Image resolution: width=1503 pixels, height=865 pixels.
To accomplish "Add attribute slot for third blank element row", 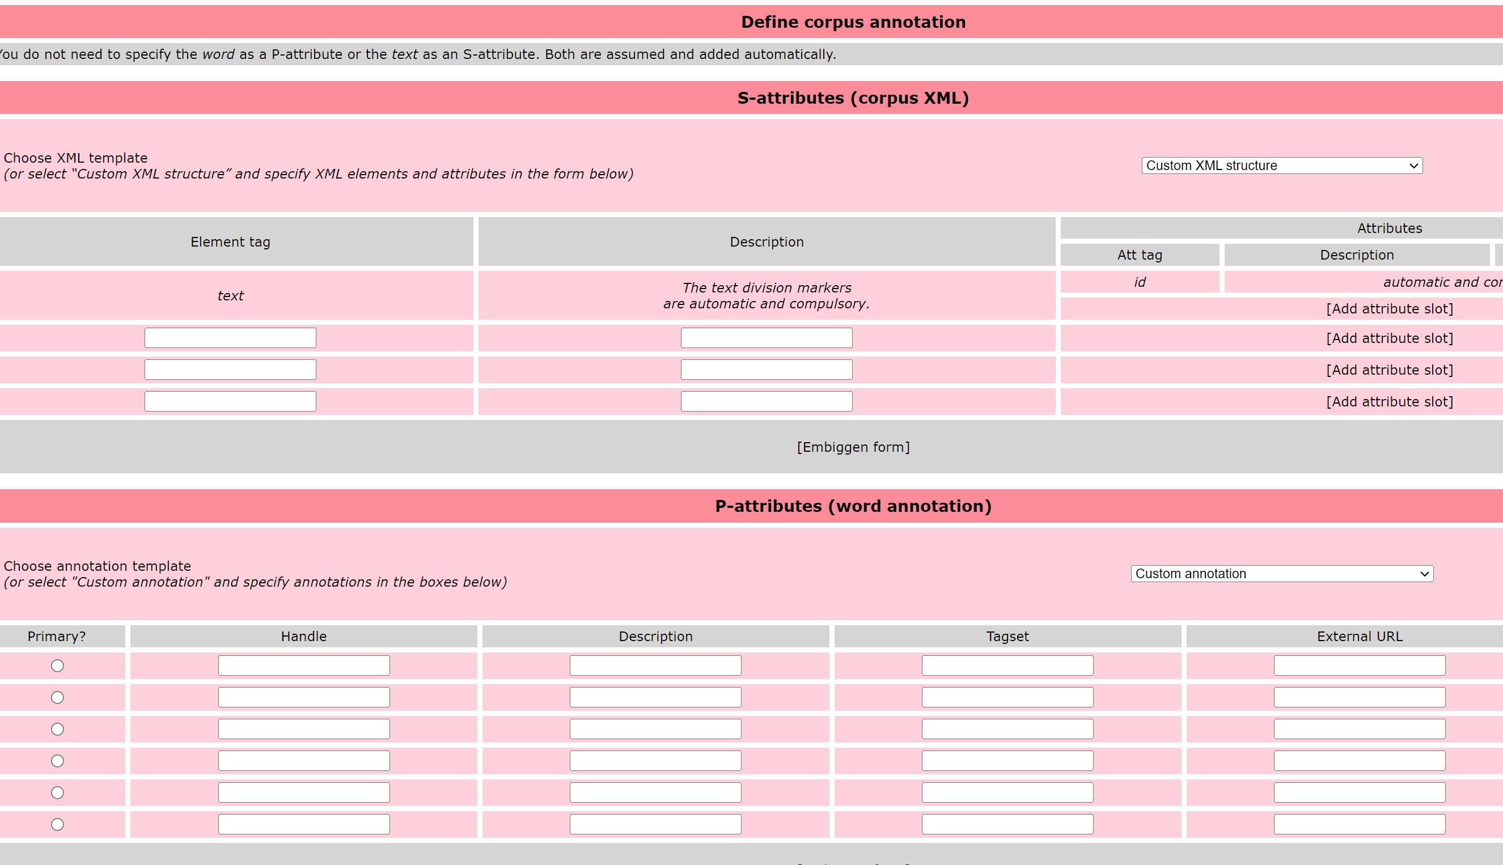I will 1390,401.
